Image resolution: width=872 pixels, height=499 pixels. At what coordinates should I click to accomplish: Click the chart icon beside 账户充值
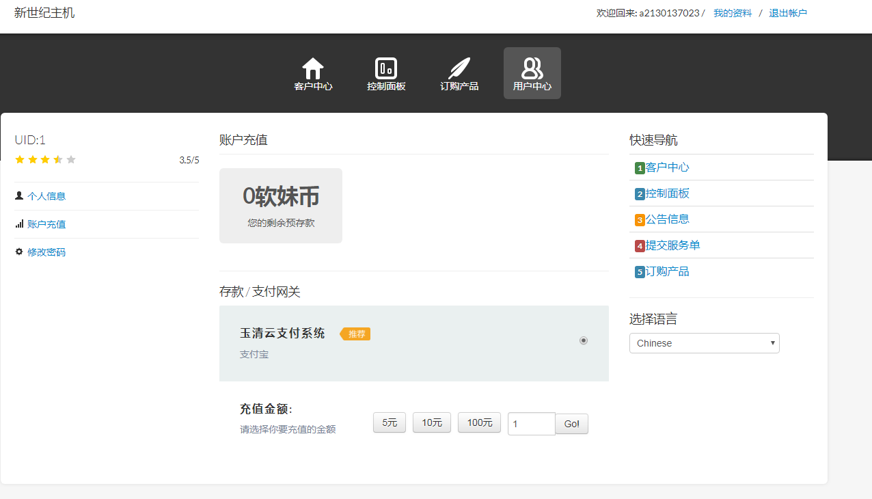tap(18, 223)
